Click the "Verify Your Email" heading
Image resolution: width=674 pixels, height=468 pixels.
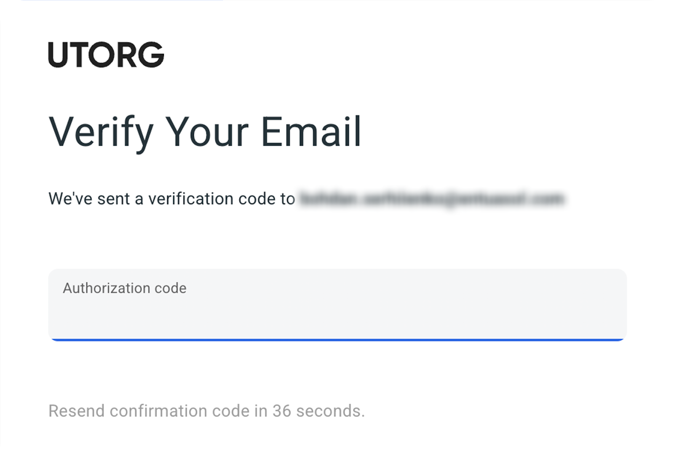click(205, 132)
